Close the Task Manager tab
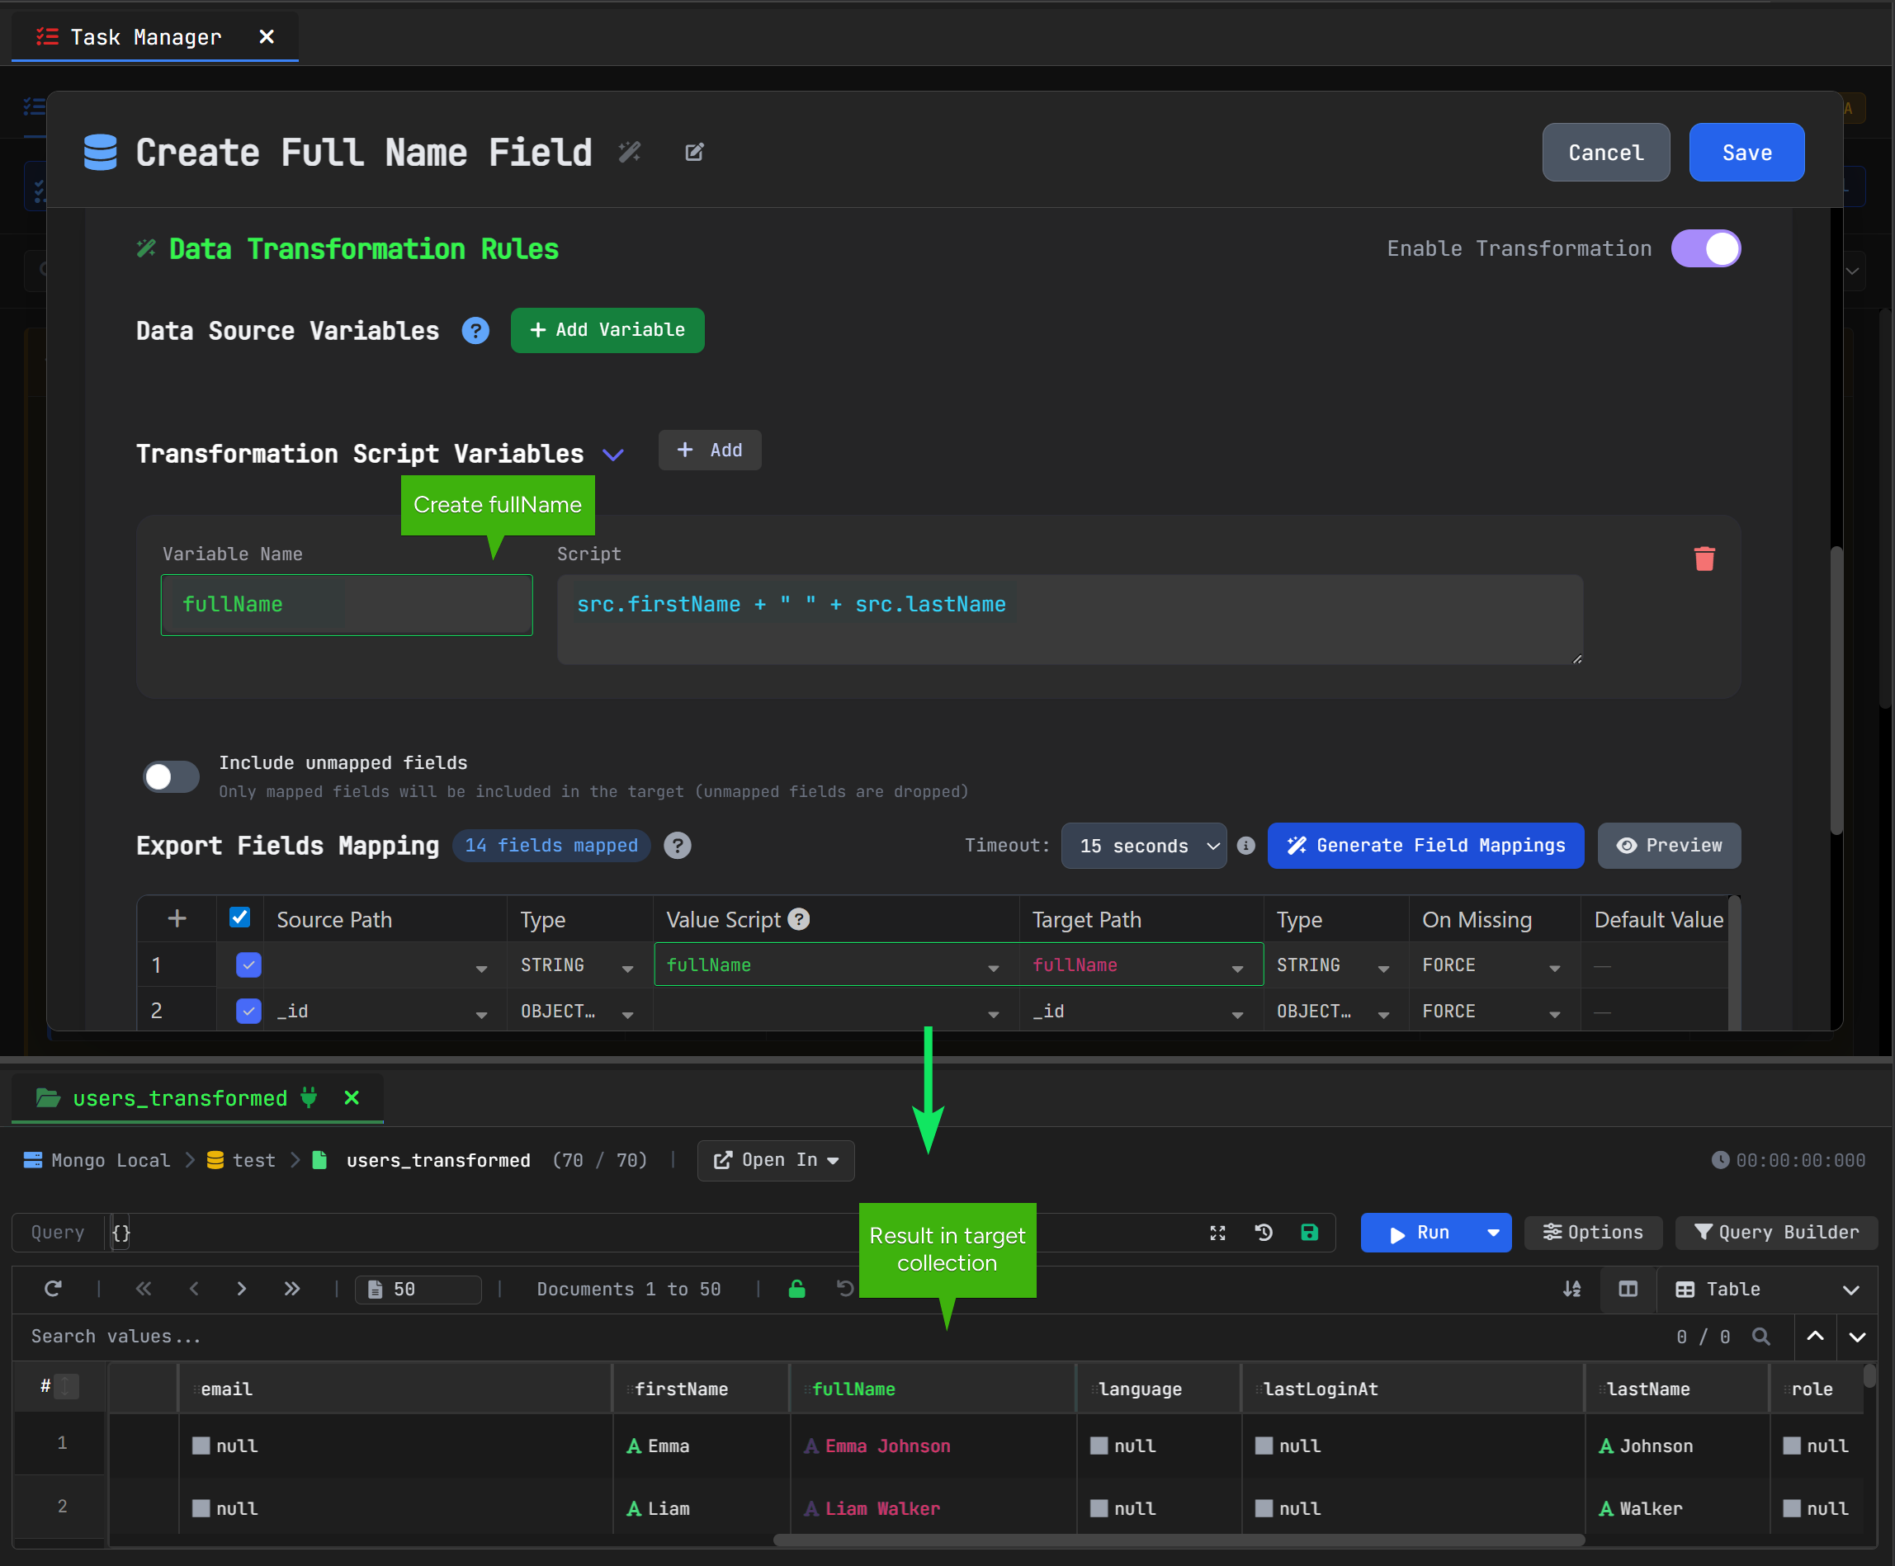 tap(267, 37)
